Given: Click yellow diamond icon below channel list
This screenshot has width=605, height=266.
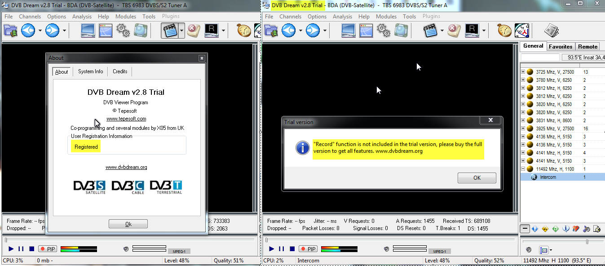Looking at the screenshot, I should (x=545, y=229).
